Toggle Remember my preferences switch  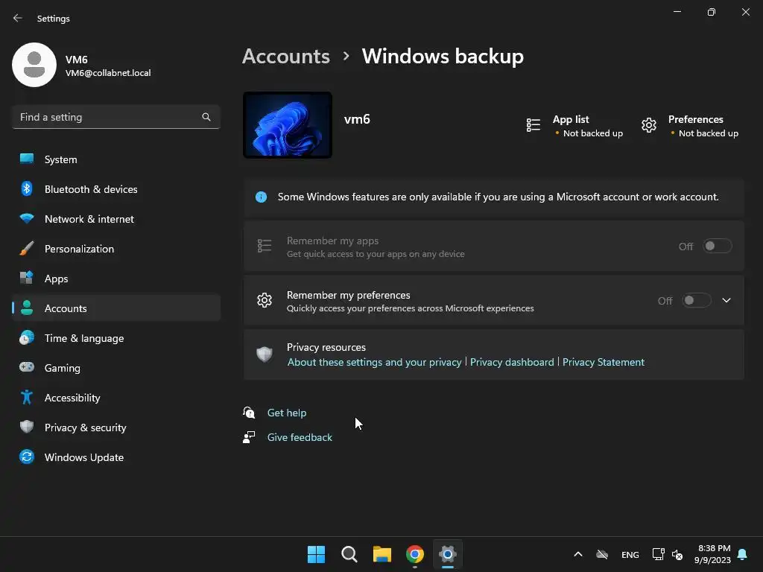(697, 301)
